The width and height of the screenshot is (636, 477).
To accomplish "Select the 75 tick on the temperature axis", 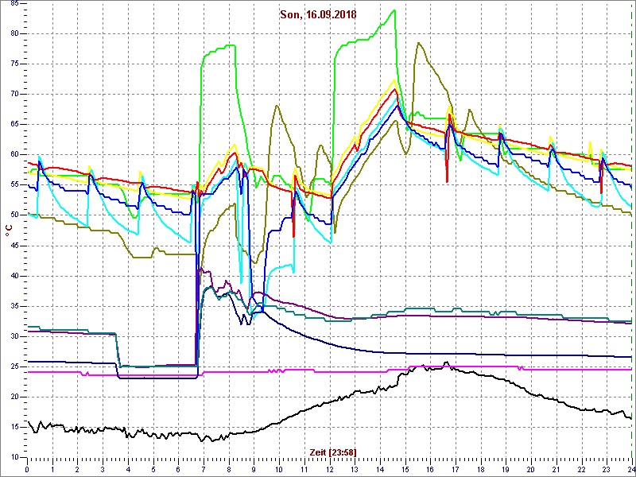I will click(14, 64).
